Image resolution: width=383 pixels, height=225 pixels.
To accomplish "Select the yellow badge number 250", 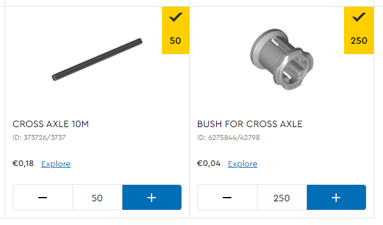I will 359,41.
